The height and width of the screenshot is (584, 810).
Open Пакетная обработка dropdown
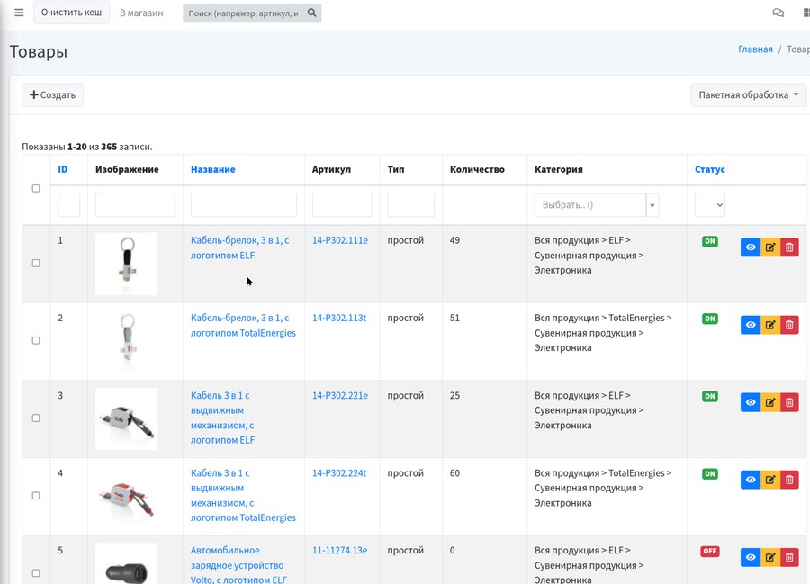tap(749, 95)
